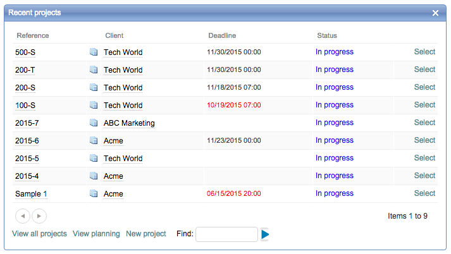Open the 200-S project reference
Viewport: 451px width, 254px height.
(25, 88)
